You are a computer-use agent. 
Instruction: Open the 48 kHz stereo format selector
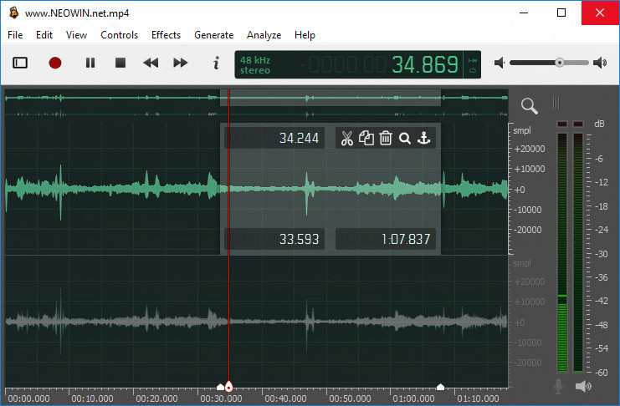[x=256, y=65]
